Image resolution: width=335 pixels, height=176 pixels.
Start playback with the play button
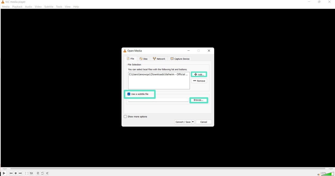4,173
